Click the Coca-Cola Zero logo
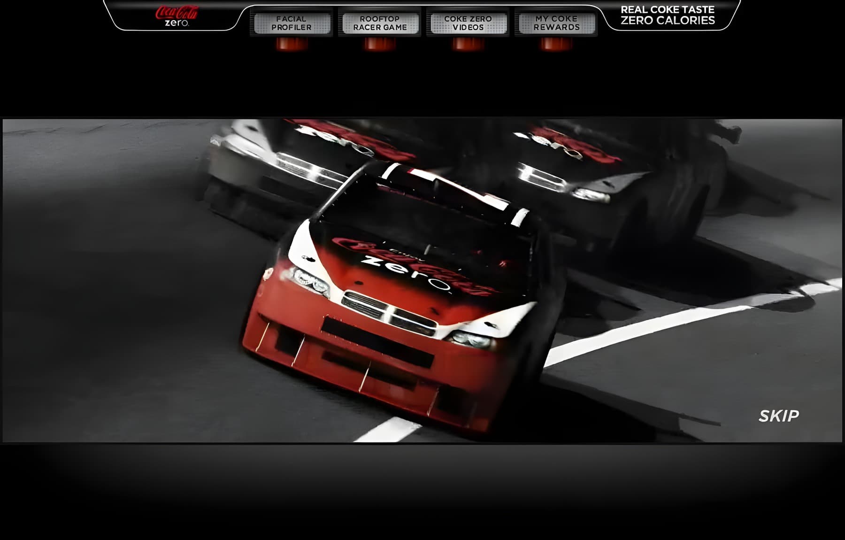845x540 pixels. pyautogui.click(x=177, y=16)
